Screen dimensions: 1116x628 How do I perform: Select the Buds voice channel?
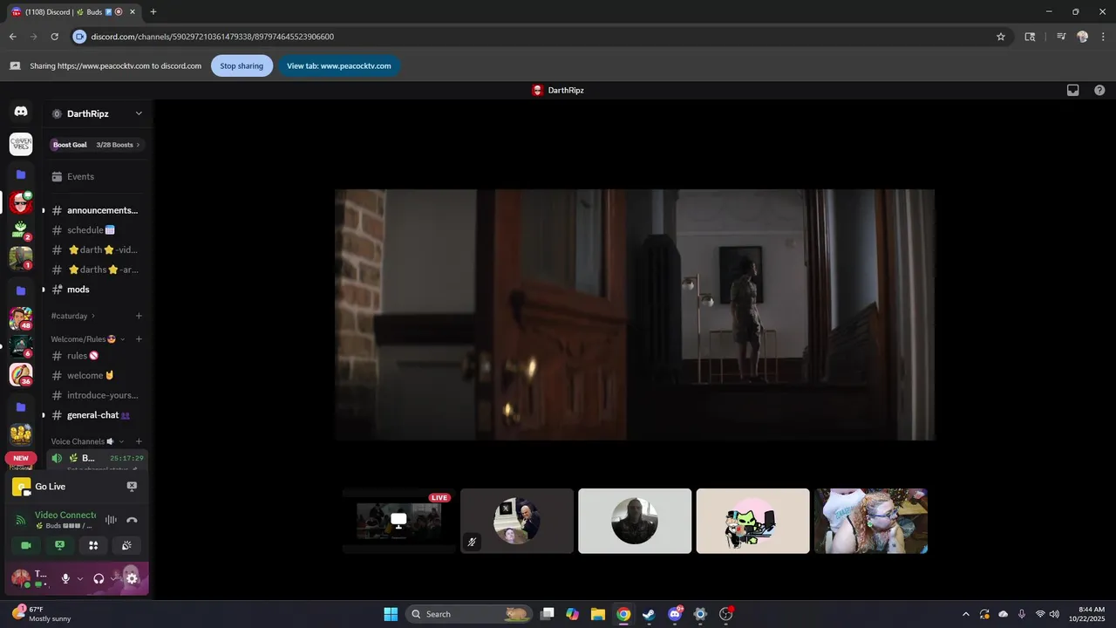tap(96, 458)
